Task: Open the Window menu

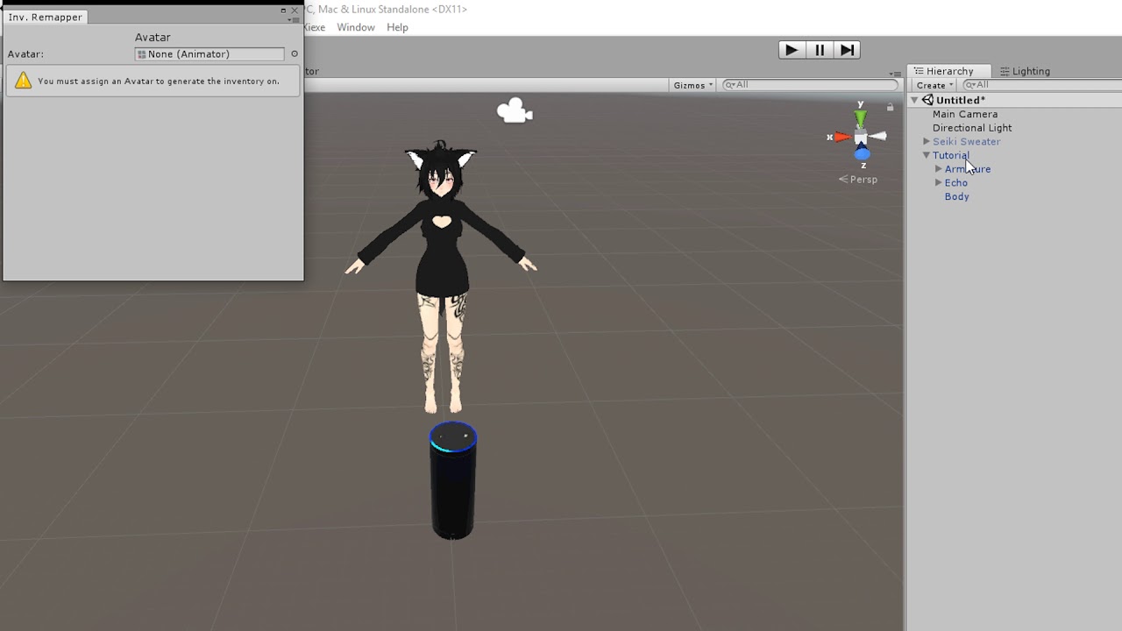Action: (x=356, y=27)
